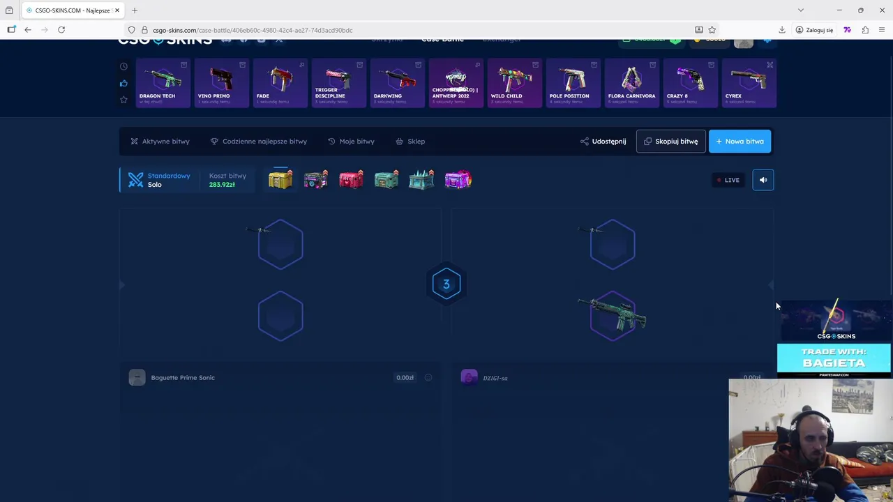This screenshot has width=893, height=502.
Task: Select the thumbs-up best drops filter
Action: (x=123, y=83)
